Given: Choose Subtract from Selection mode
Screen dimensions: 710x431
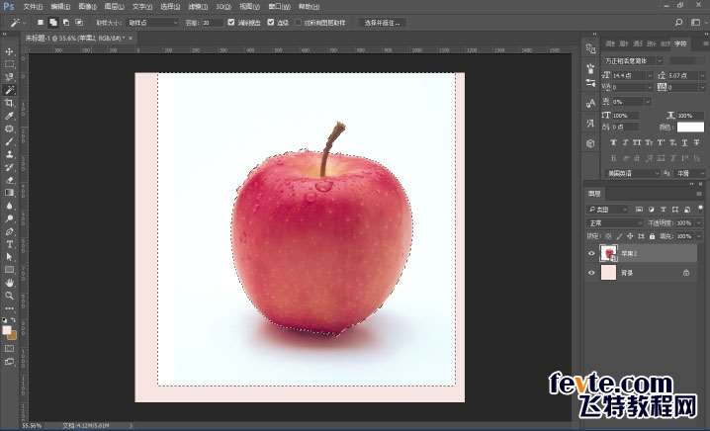Looking at the screenshot, I should tap(66, 22).
